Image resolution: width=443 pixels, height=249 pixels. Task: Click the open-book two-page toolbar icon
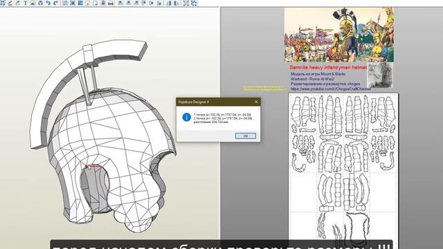pyautogui.click(x=65, y=3)
